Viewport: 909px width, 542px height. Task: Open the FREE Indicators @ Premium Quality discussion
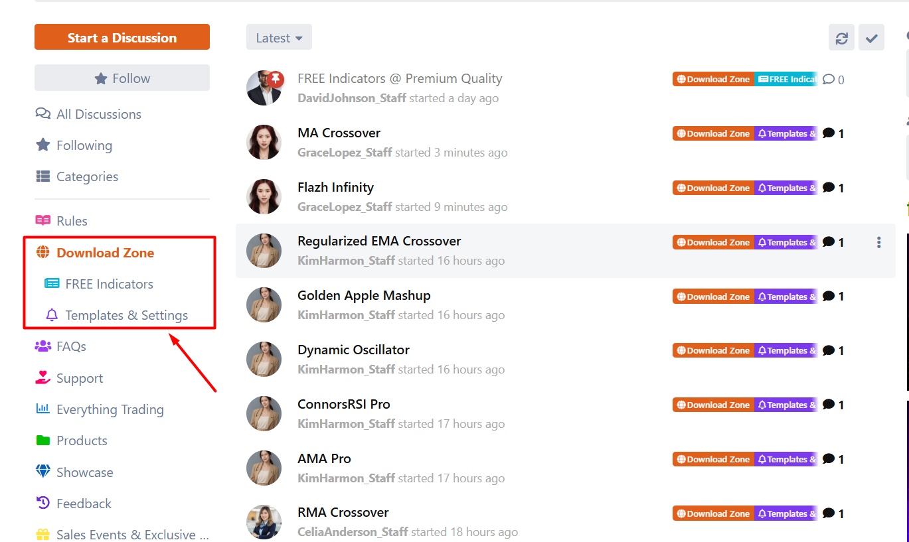(400, 78)
